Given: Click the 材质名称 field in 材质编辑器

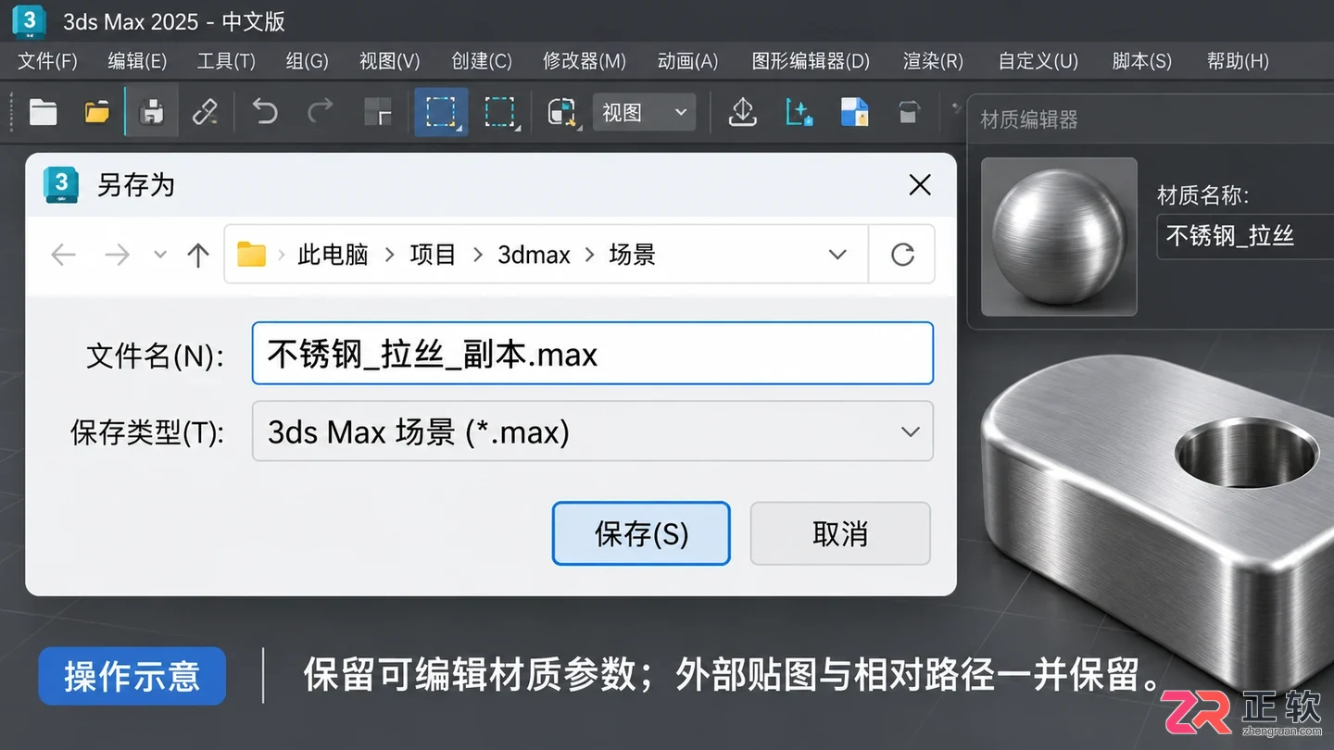Looking at the screenshot, I should (1245, 236).
